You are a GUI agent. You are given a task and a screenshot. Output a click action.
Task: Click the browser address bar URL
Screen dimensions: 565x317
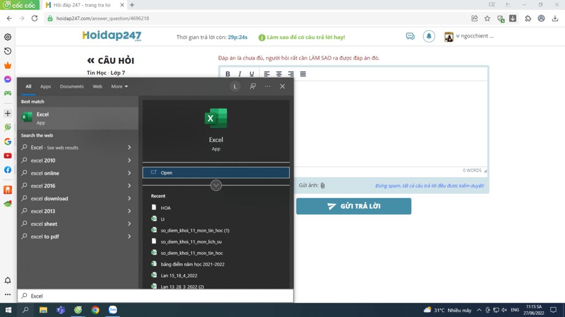point(103,18)
